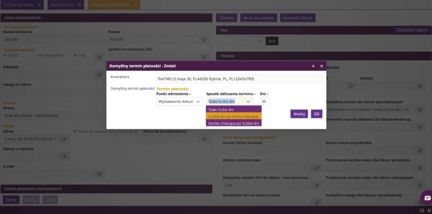Click the Edytuj bank account button

(x=31, y=200)
